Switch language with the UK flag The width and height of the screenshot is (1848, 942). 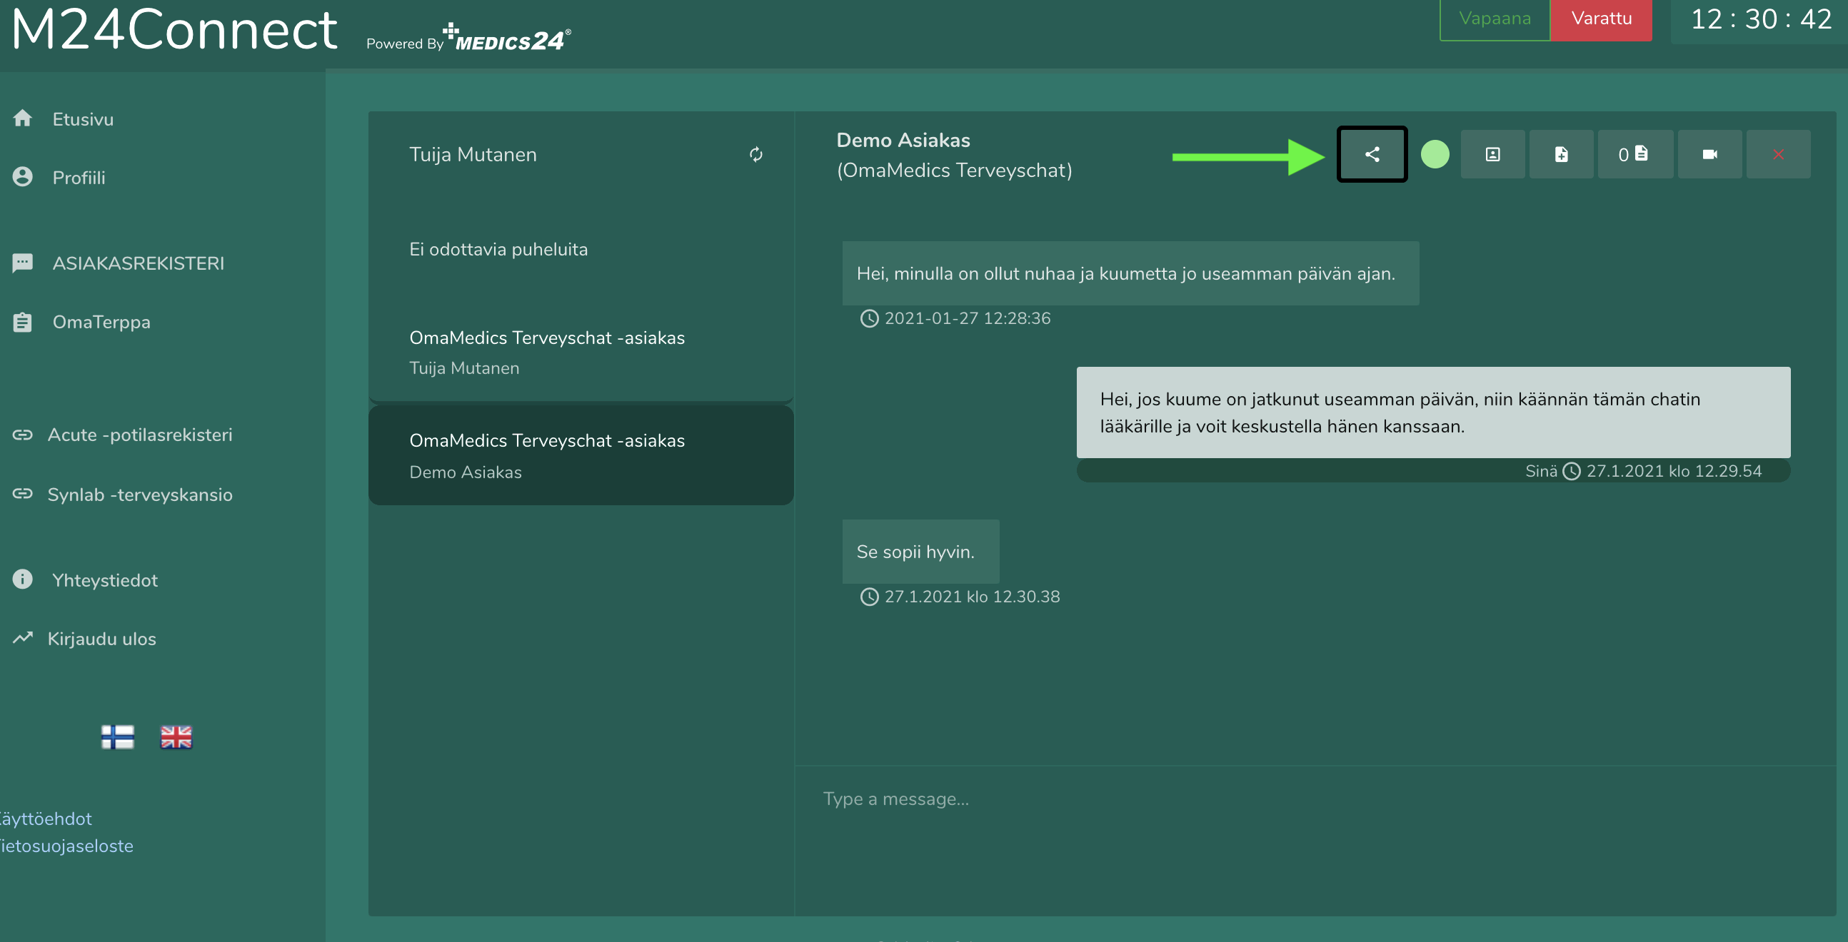pyautogui.click(x=176, y=737)
